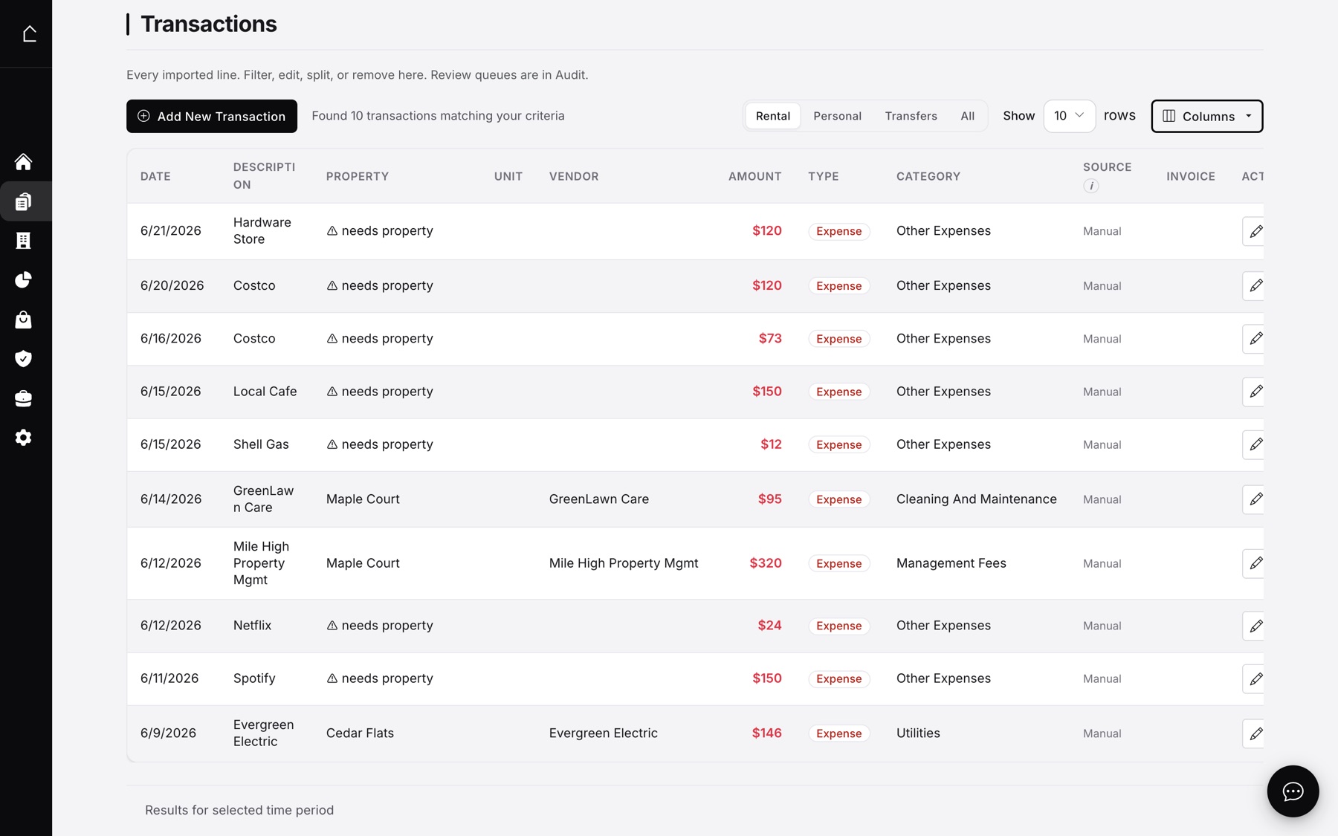Sort by the Date column header

click(155, 176)
